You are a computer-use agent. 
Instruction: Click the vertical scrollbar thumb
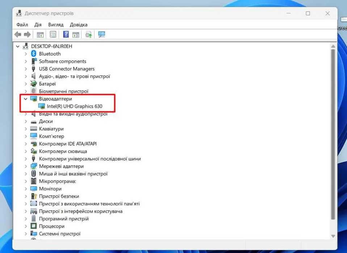(x=333, y=134)
